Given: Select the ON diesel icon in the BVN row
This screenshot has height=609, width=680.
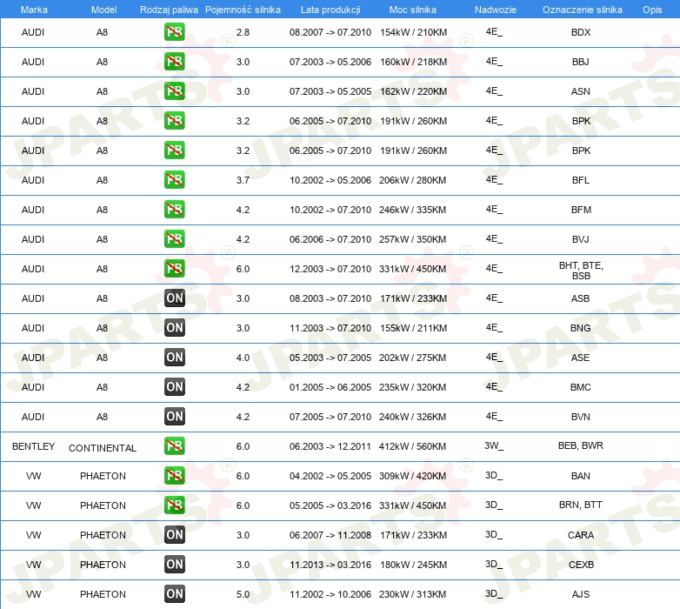Looking at the screenshot, I should 174,416.
